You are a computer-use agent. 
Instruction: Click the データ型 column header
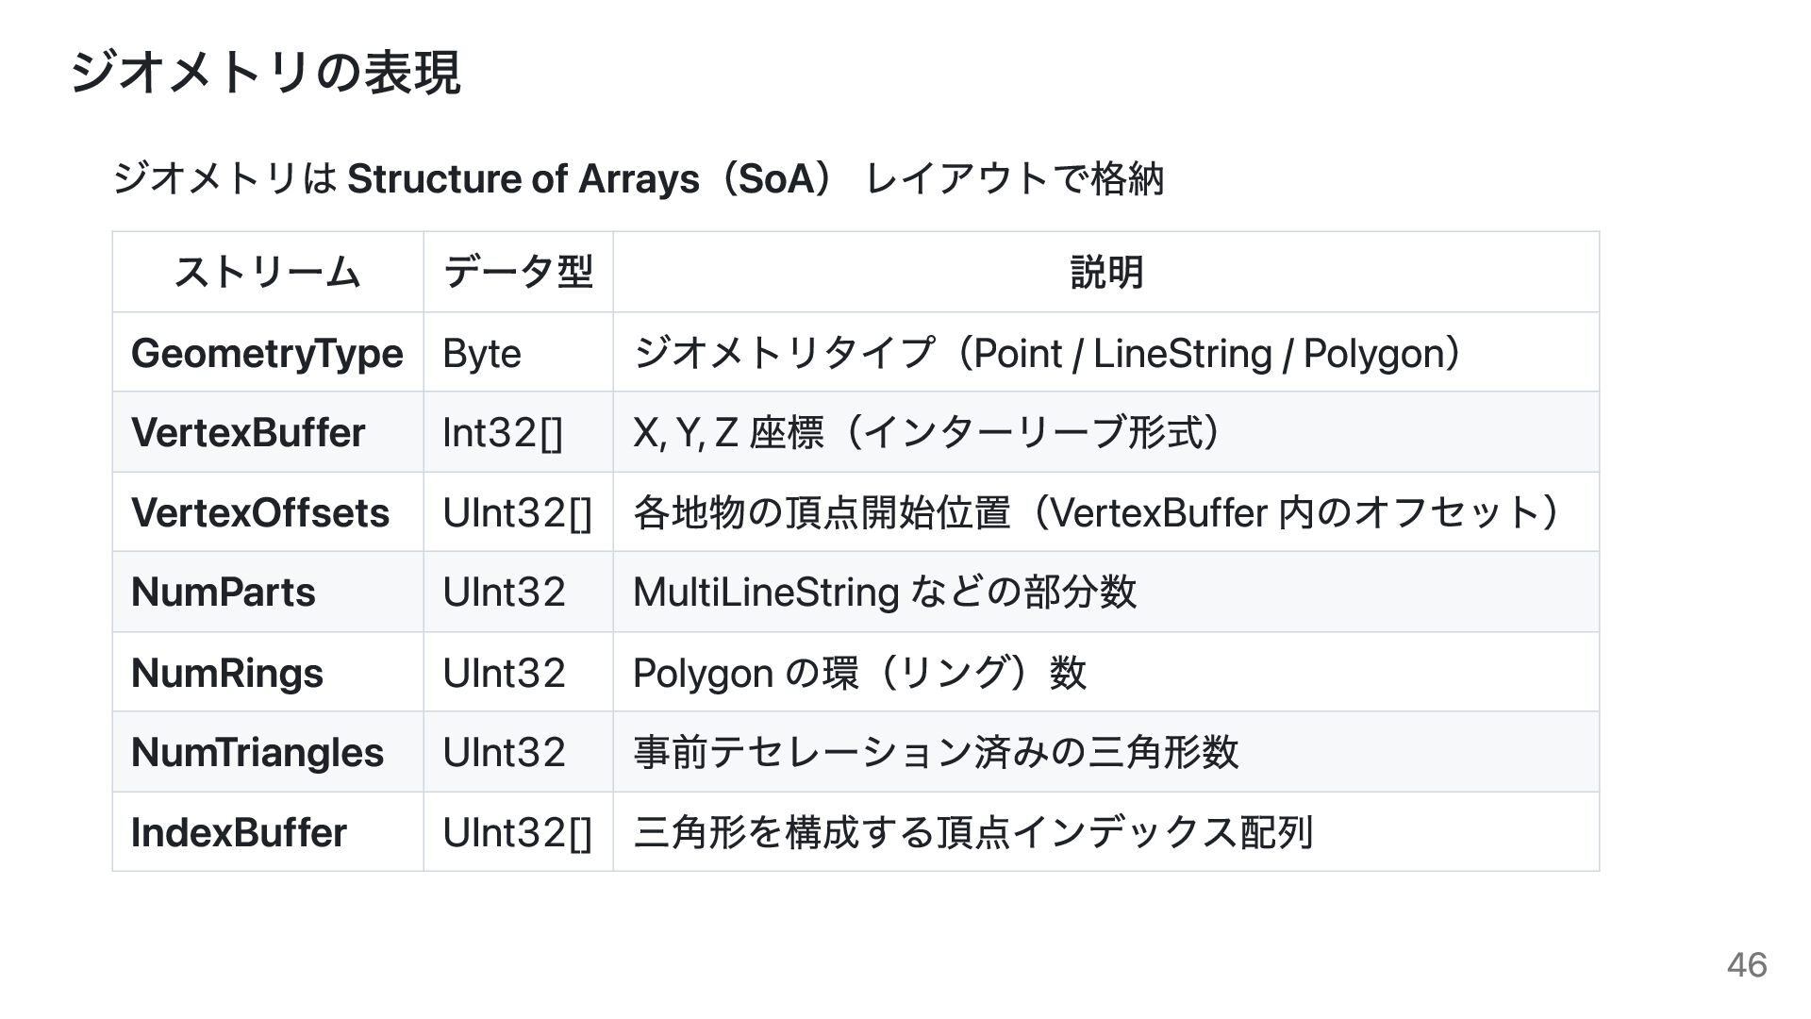(518, 273)
